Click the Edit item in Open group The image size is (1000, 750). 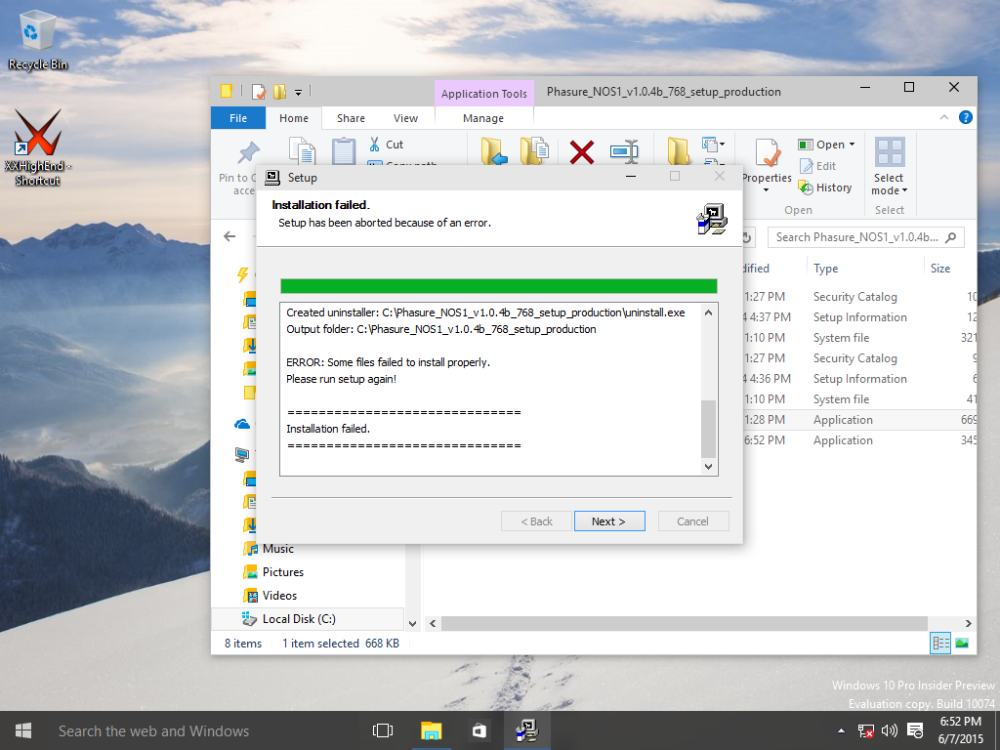pos(817,166)
